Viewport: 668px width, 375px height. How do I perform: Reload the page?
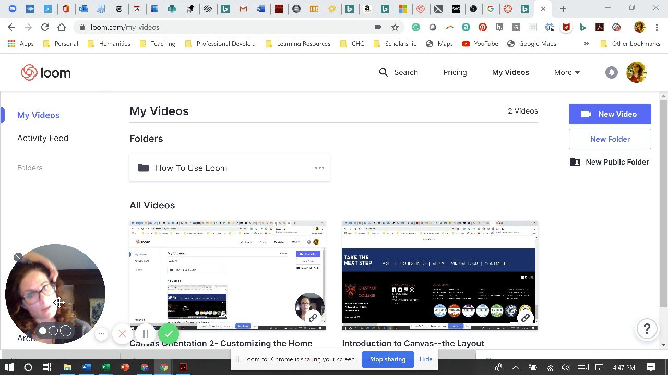tap(45, 27)
